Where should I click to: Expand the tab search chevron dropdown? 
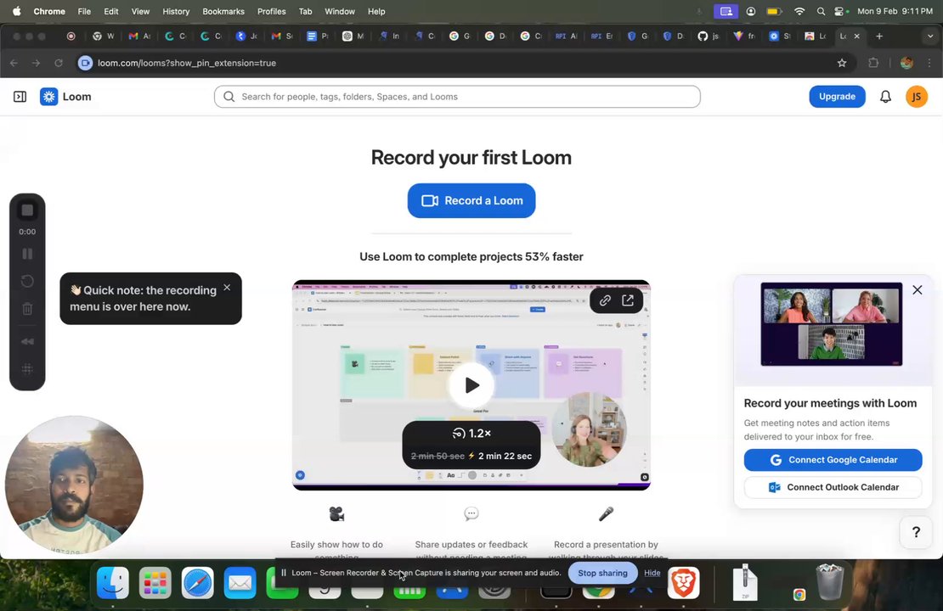(x=930, y=36)
